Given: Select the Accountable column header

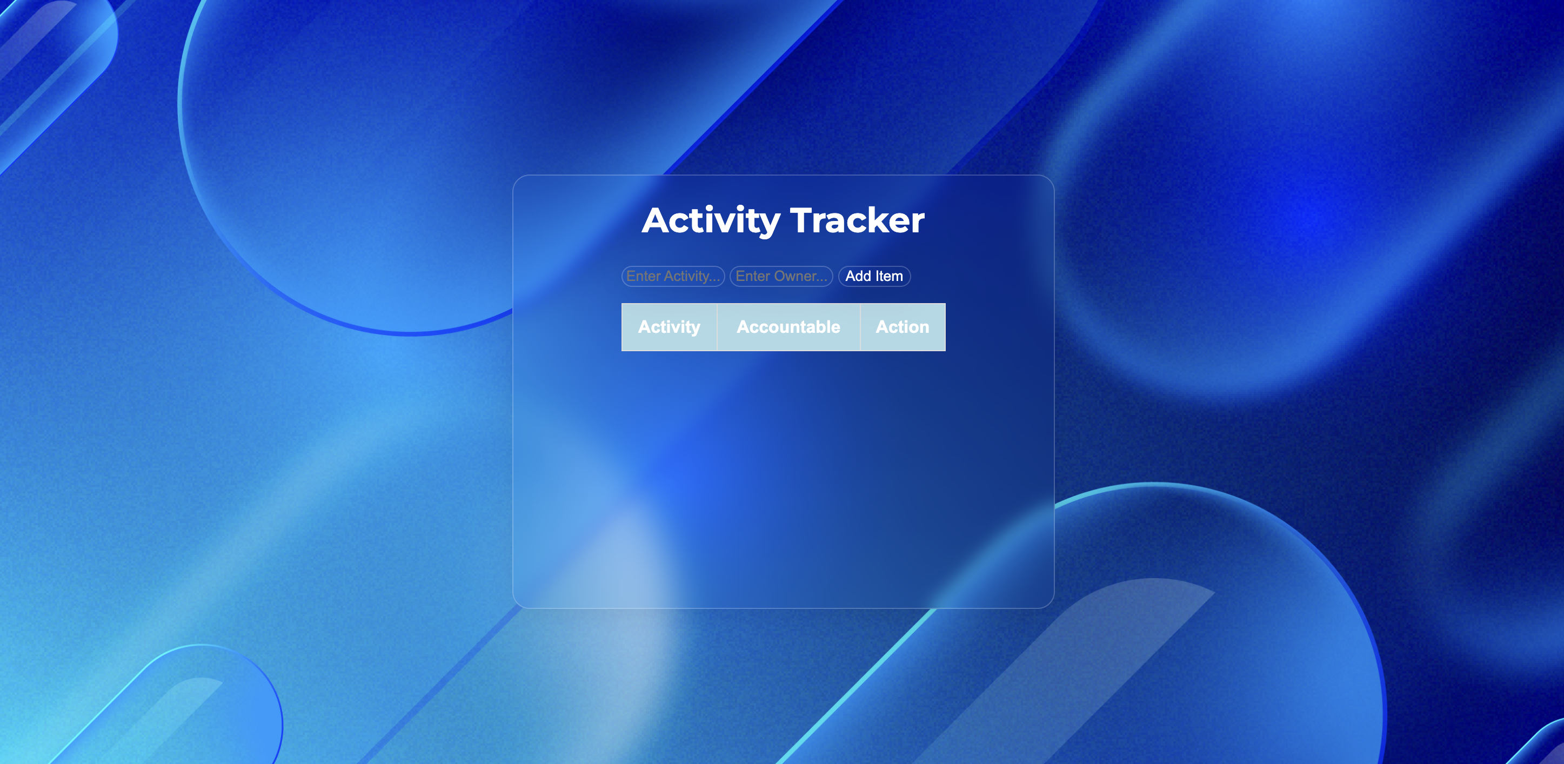Looking at the screenshot, I should coord(788,327).
